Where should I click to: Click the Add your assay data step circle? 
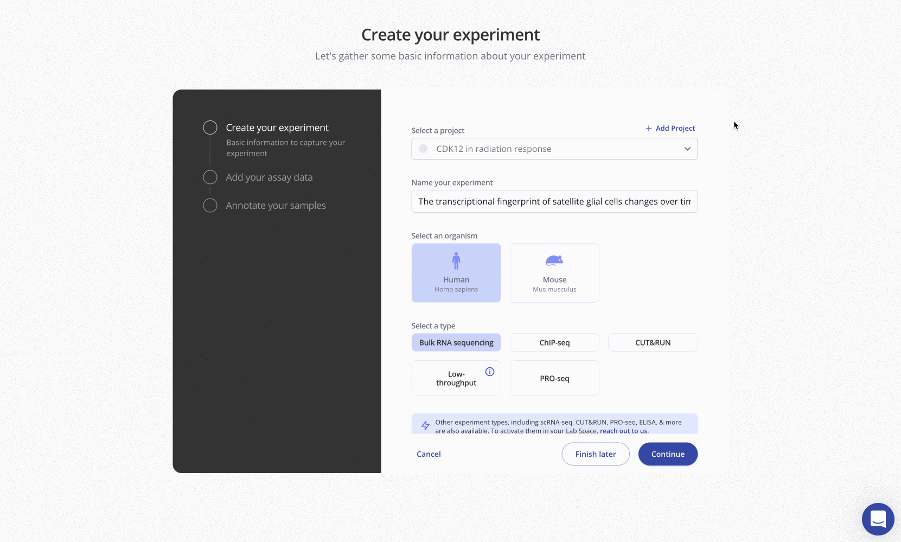[210, 177]
